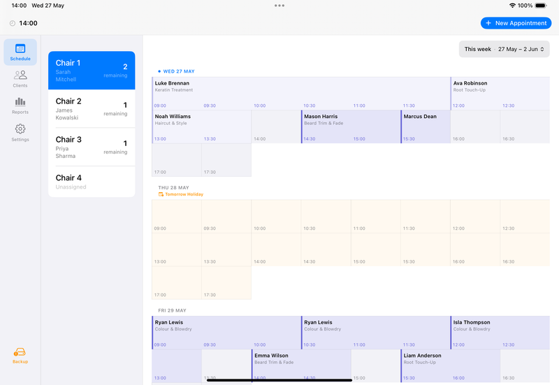Click the plus icon in New Appointment
The height and width of the screenshot is (385, 559).
point(488,23)
